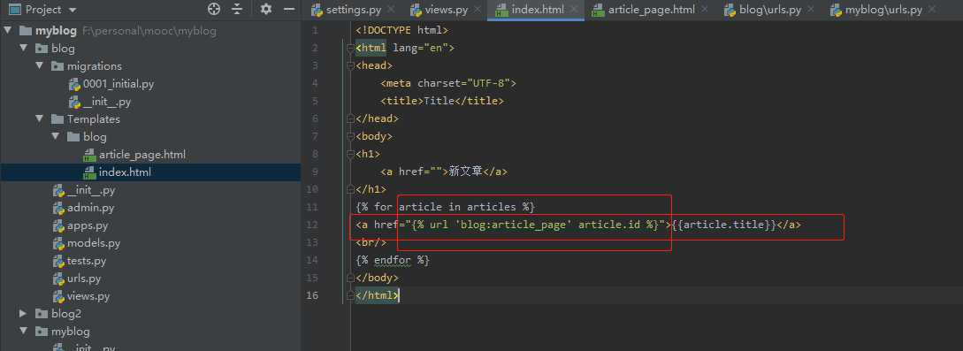Select __init__.py above admin.py
This screenshot has height=351, width=963.
(90, 190)
